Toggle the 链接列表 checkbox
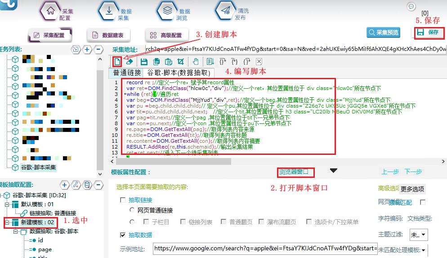Screen dimensions: 447x258 coord(183,222)
